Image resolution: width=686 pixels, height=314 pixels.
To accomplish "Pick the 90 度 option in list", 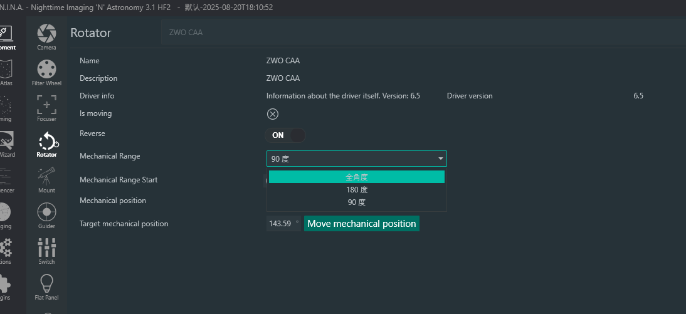I will tap(356, 202).
